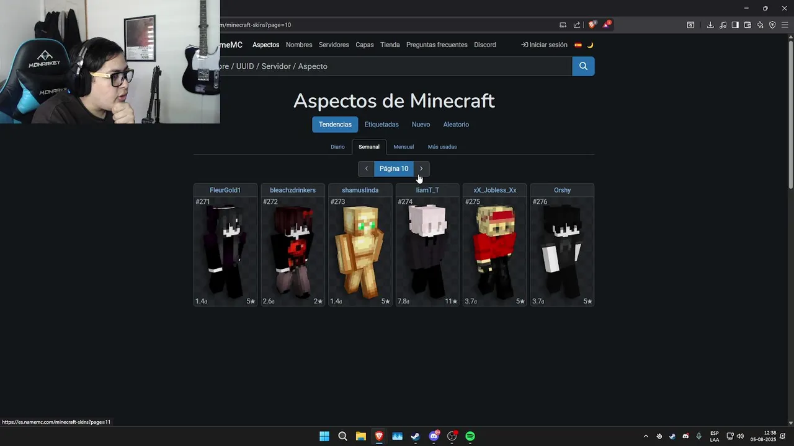
Task: Open shamuslinda profile link
Action: (x=360, y=190)
